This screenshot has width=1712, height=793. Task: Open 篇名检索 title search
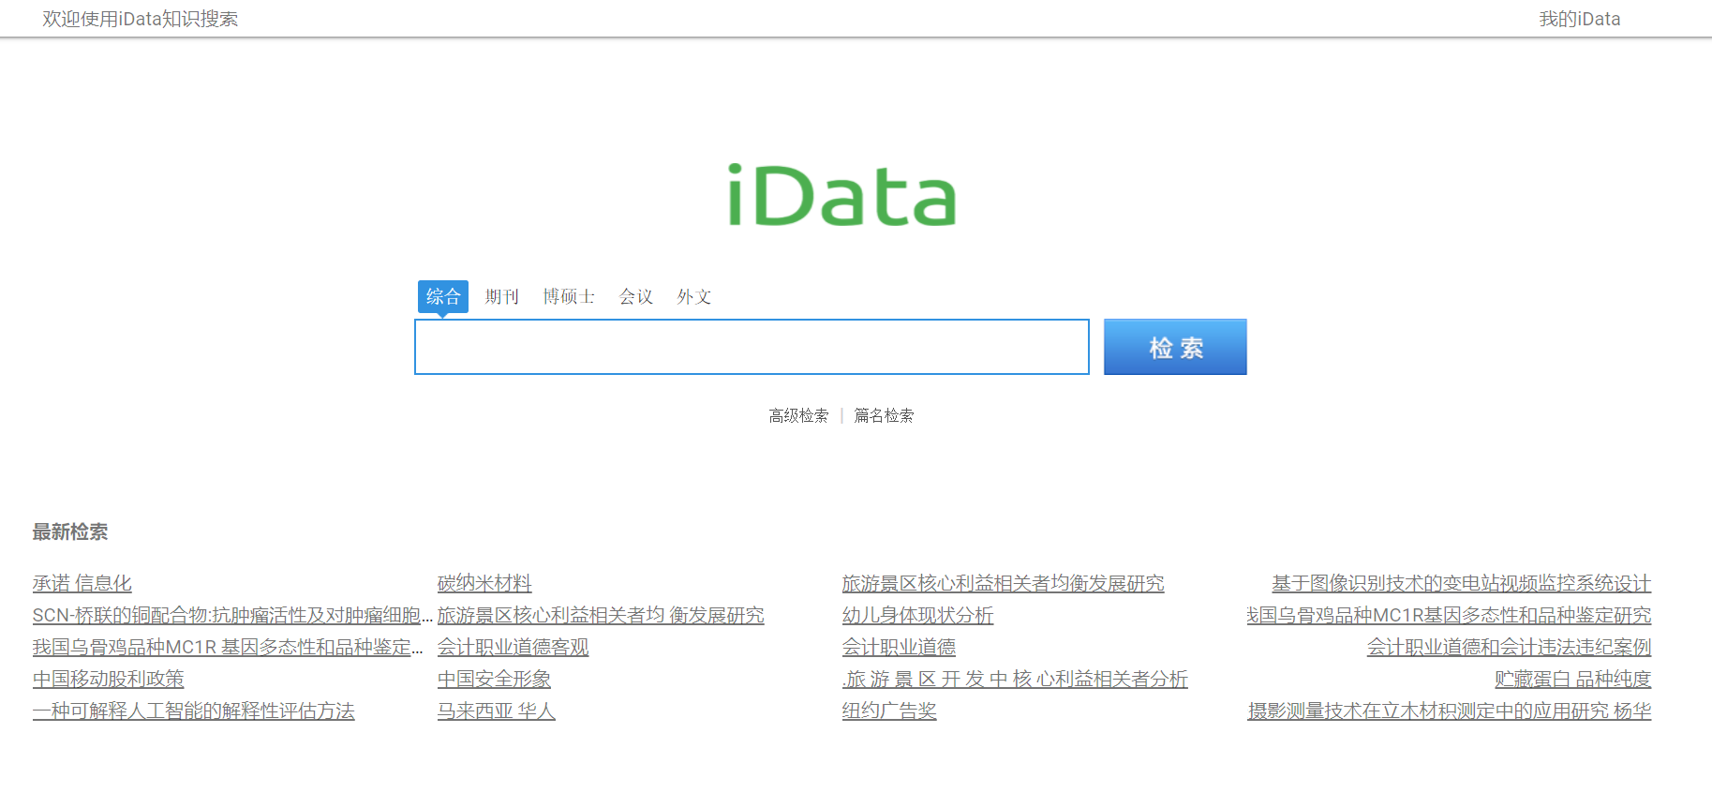(884, 415)
